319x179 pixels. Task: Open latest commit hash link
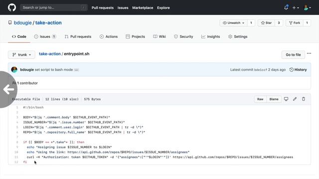click(x=260, y=70)
